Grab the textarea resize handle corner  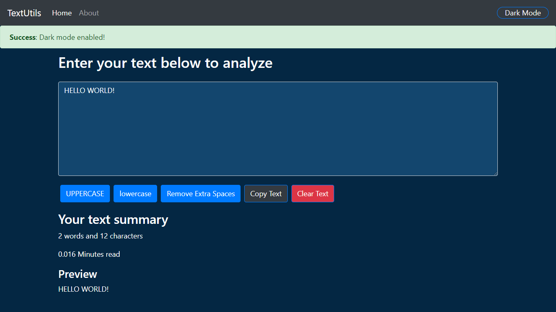[495, 173]
